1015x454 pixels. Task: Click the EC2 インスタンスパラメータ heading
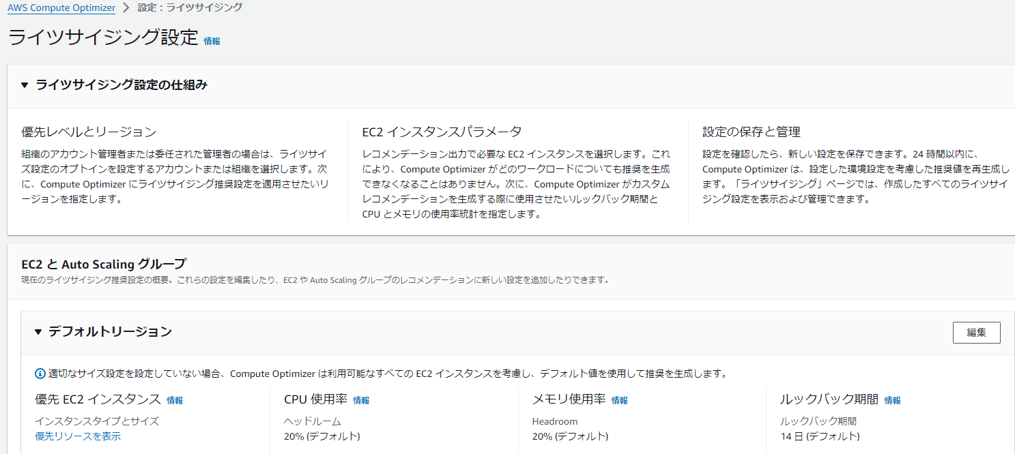[x=442, y=132]
